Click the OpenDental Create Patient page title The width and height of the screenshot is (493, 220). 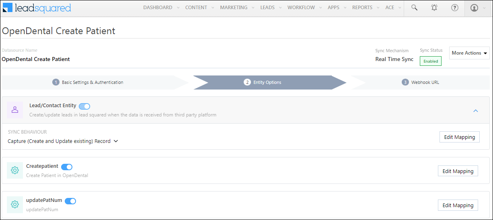pyautogui.click(x=59, y=31)
